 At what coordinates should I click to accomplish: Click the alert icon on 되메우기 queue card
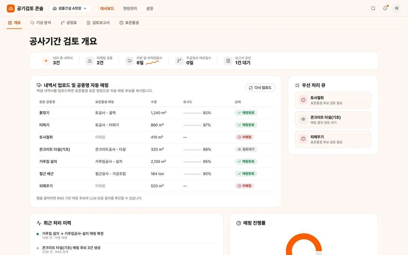click(x=303, y=139)
